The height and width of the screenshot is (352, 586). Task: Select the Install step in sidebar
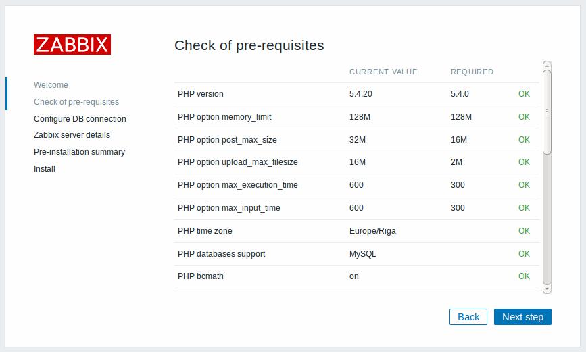click(45, 169)
